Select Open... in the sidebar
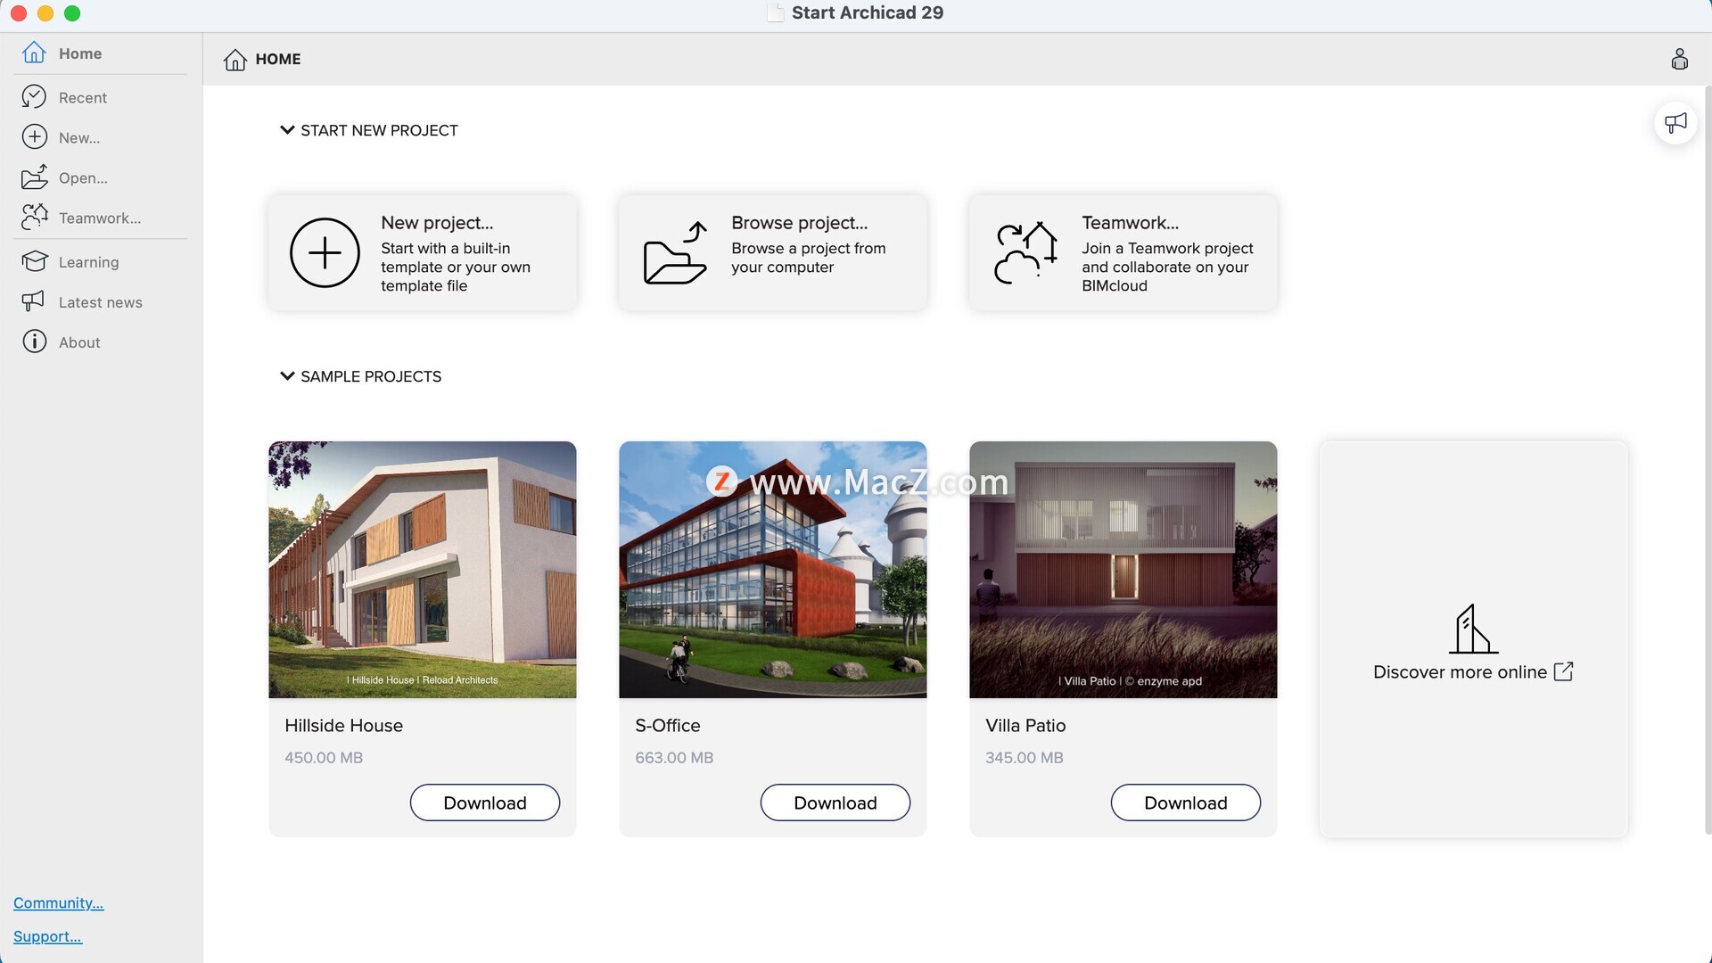 point(83,178)
